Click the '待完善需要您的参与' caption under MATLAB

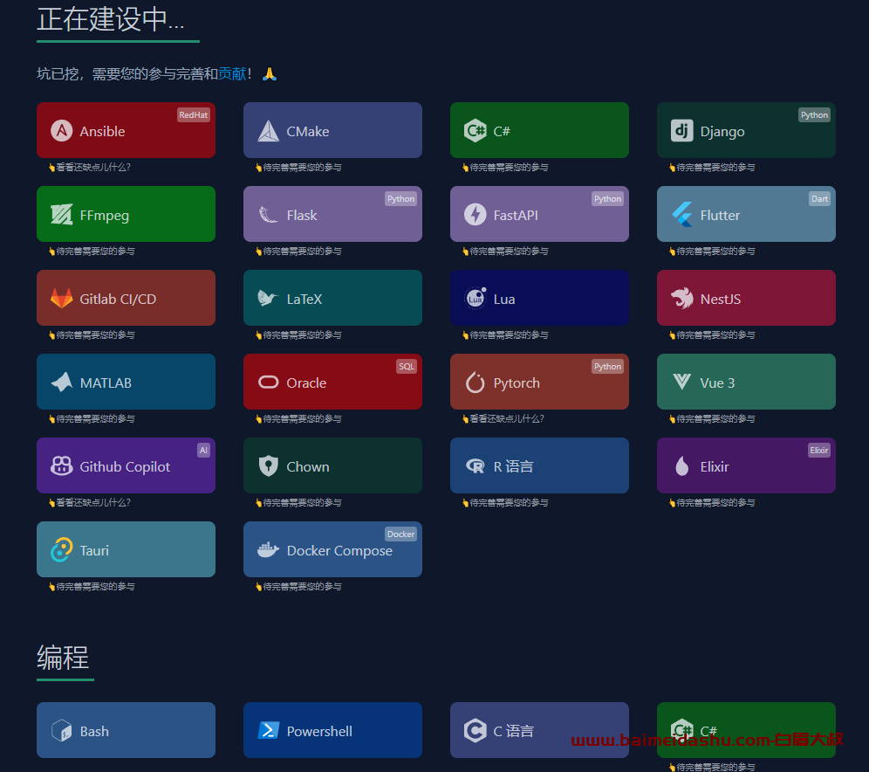click(x=92, y=418)
